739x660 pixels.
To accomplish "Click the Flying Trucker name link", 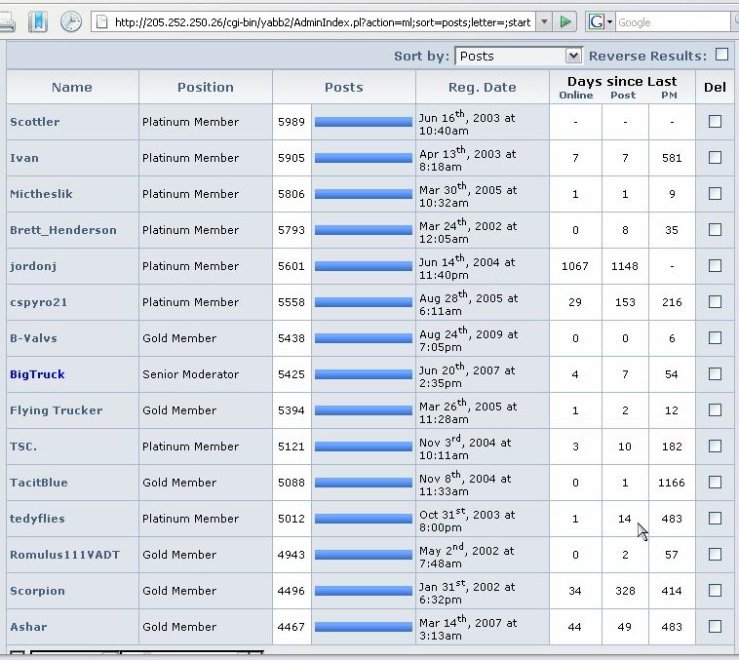I will pos(56,410).
